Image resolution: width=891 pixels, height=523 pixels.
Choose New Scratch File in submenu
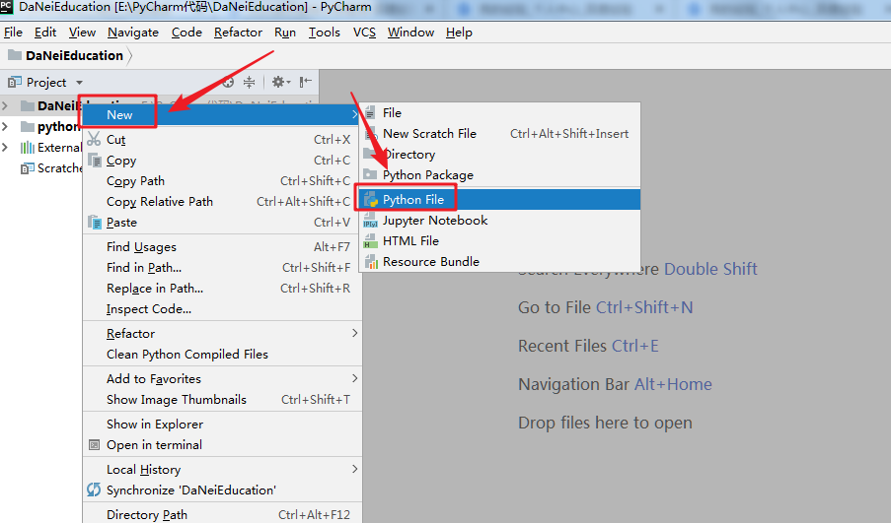(499, 133)
